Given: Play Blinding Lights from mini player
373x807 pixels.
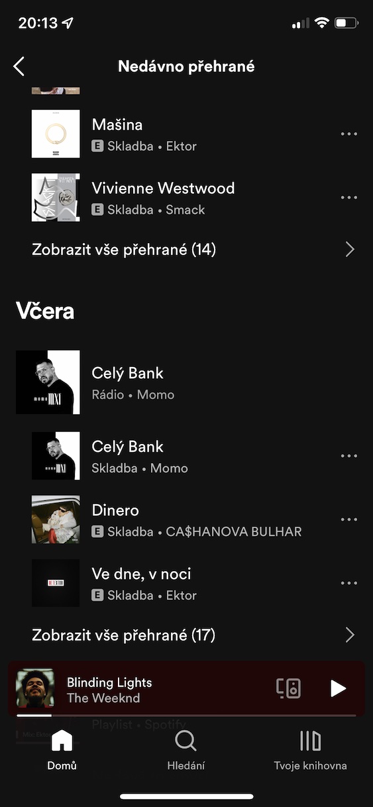Looking at the screenshot, I should [338, 688].
